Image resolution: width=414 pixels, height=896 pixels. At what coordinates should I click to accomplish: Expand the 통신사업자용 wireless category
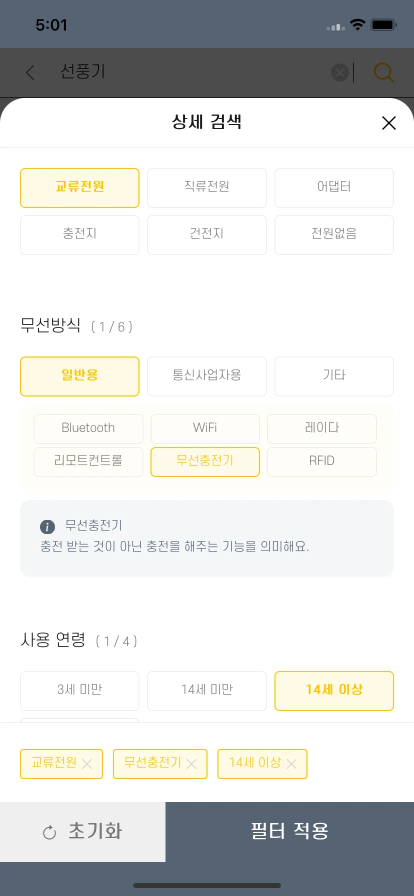206,376
